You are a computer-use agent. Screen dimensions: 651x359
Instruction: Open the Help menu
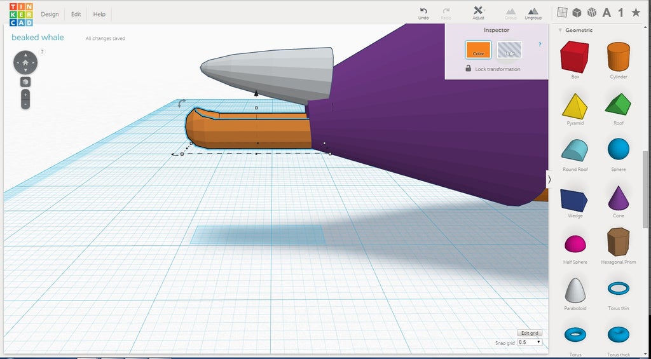[99, 14]
